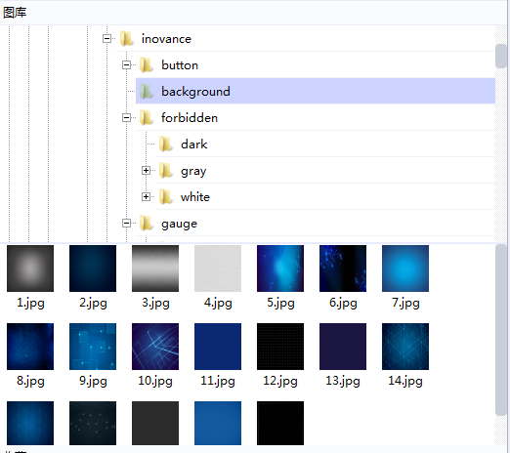Click the 1.jpg file name
This screenshot has height=453, width=510.
(x=30, y=303)
